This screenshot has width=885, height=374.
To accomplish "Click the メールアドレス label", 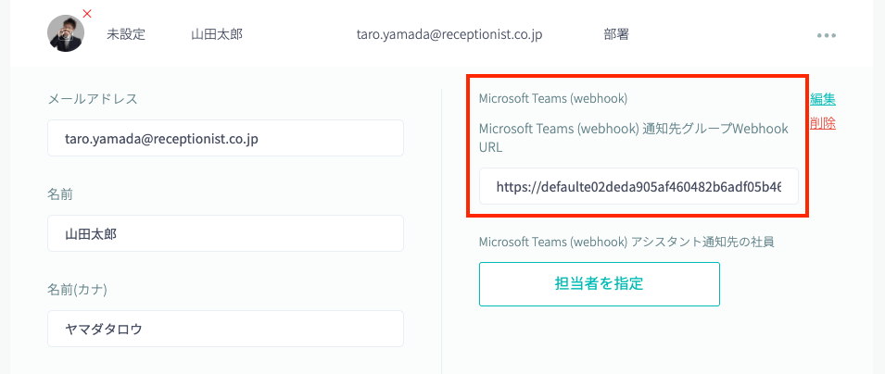I will click(93, 99).
